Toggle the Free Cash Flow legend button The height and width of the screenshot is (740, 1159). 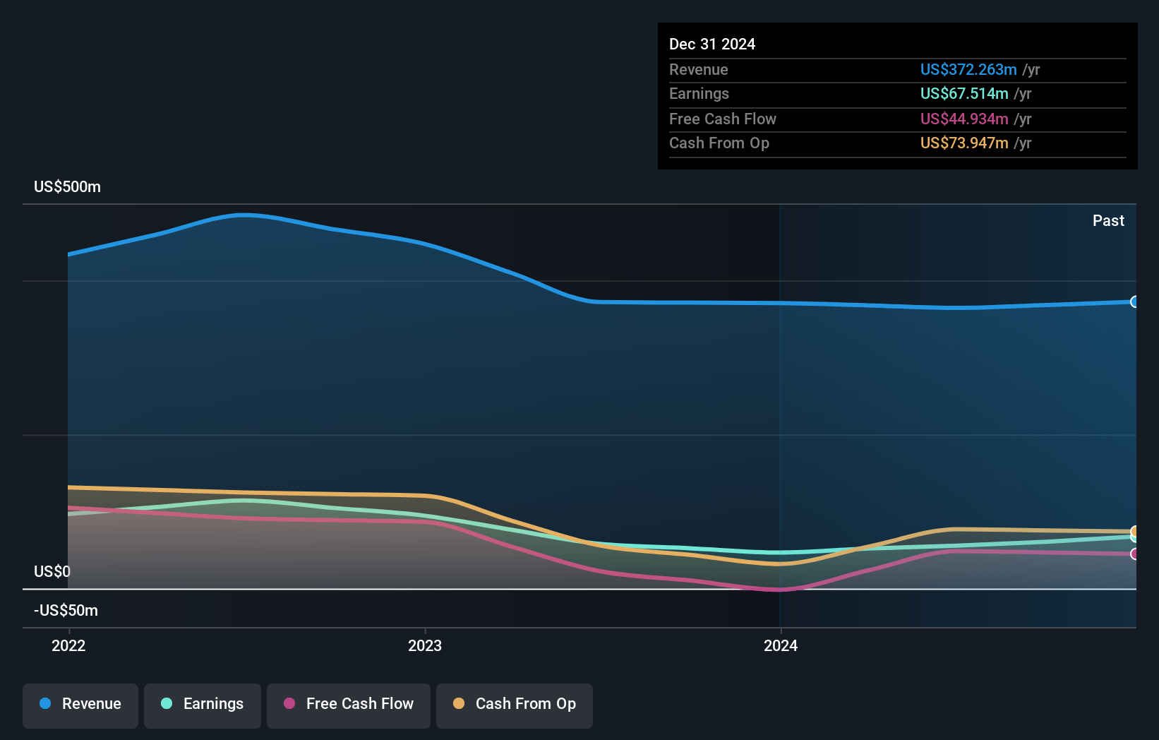point(349,705)
